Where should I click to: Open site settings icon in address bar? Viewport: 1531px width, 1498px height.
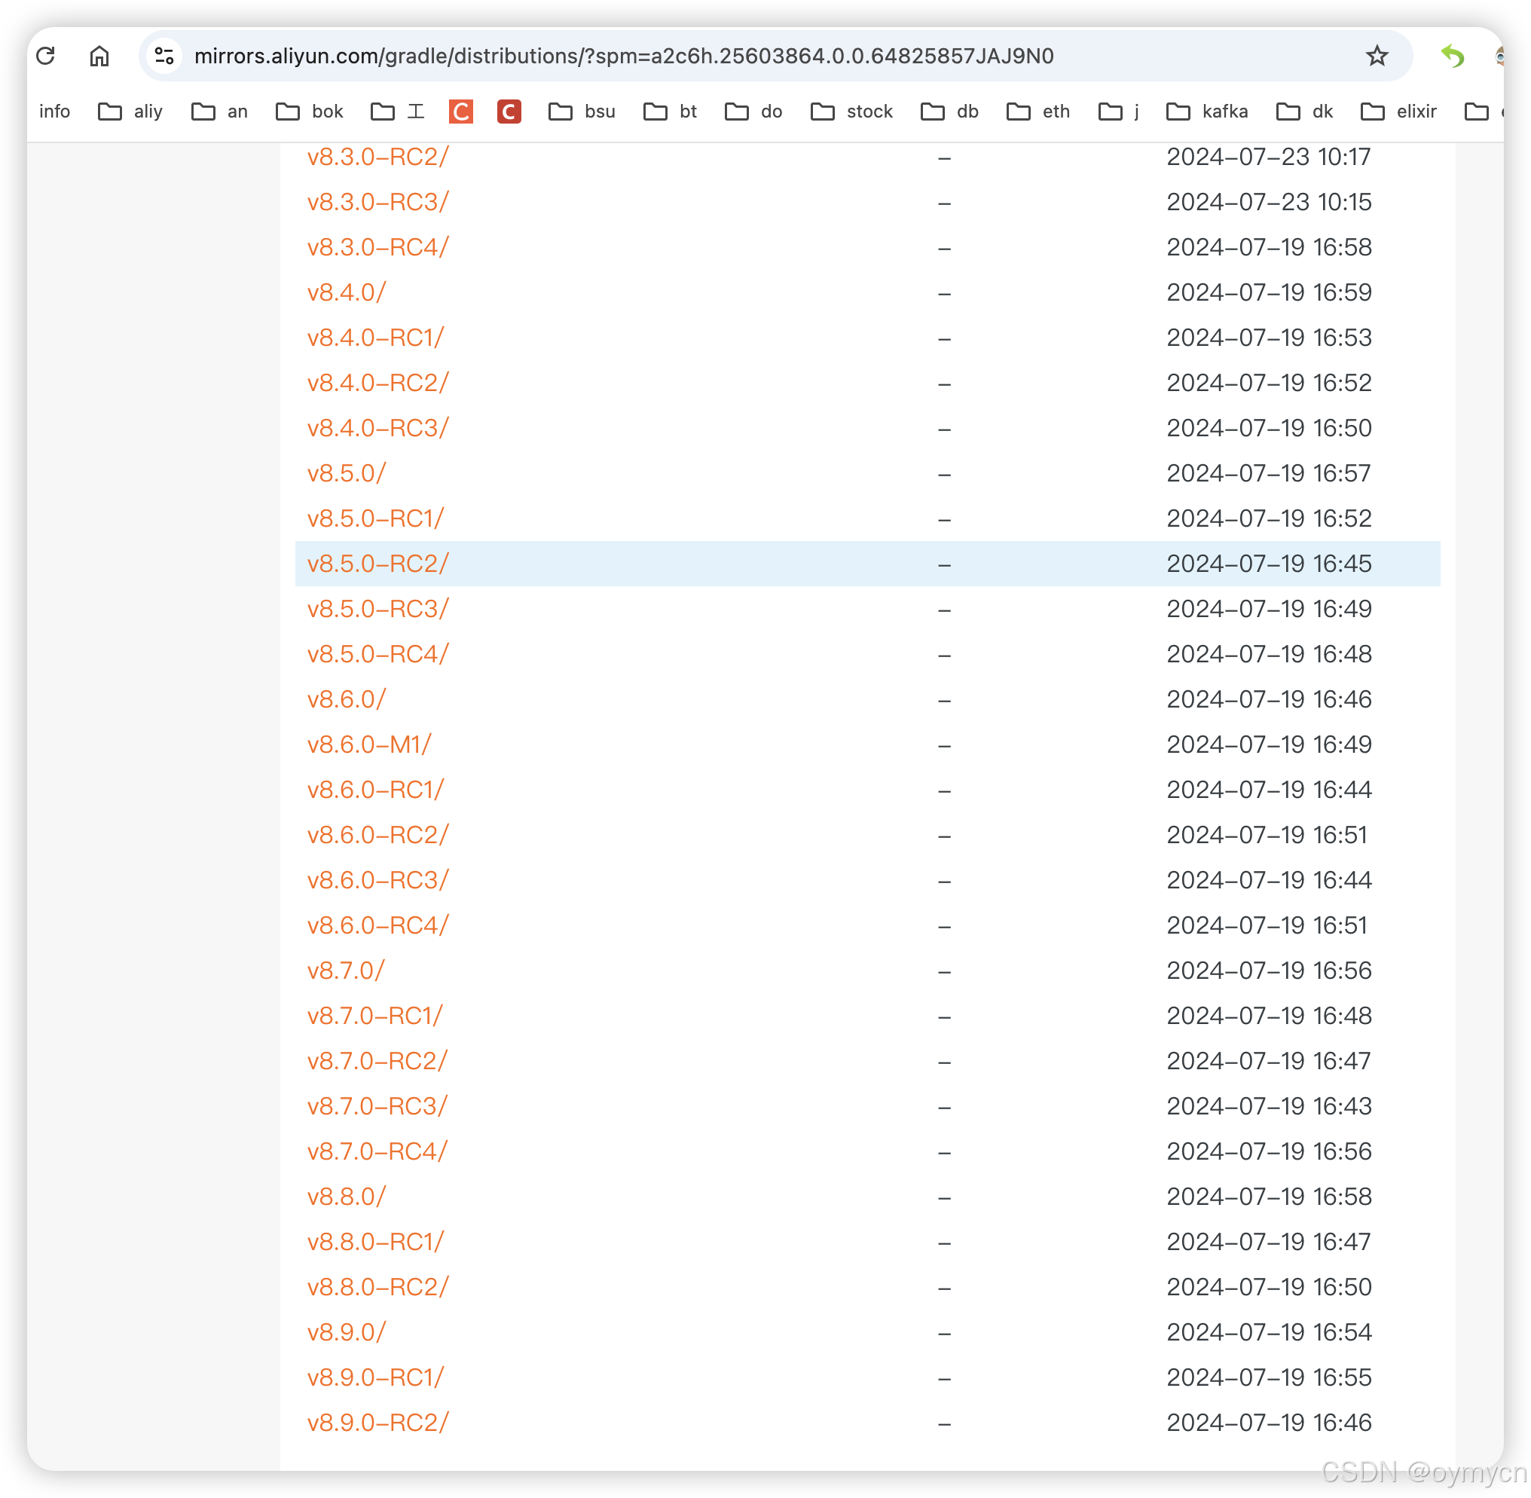tap(163, 56)
